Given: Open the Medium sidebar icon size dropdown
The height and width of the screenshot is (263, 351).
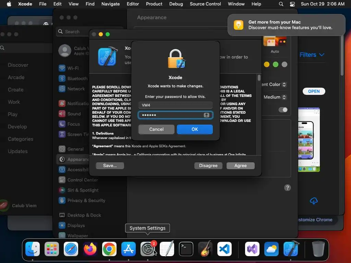Looking at the screenshot, I should 275,97.
